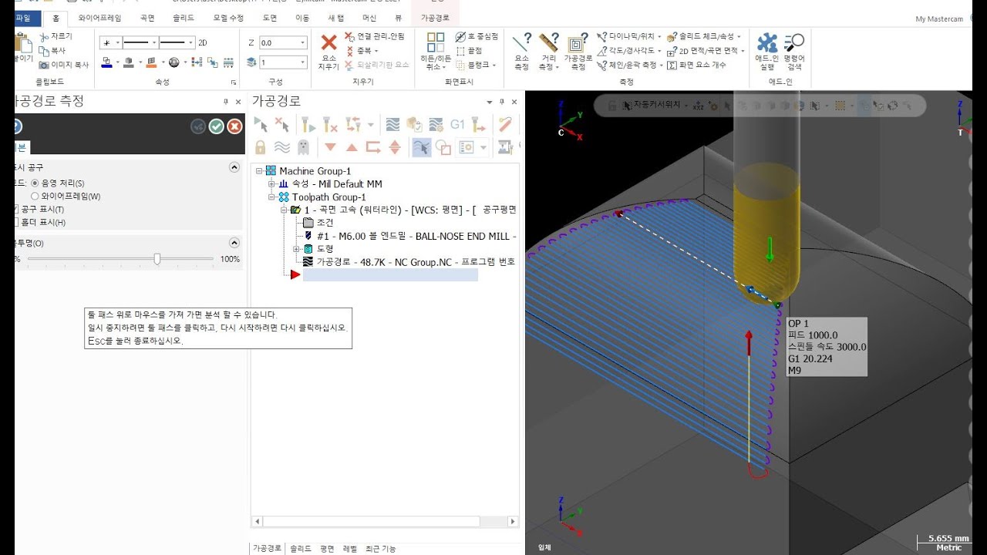The width and height of the screenshot is (987, 555).
Task: Click the blank entity tool
Action: click(x=476, y=66)
